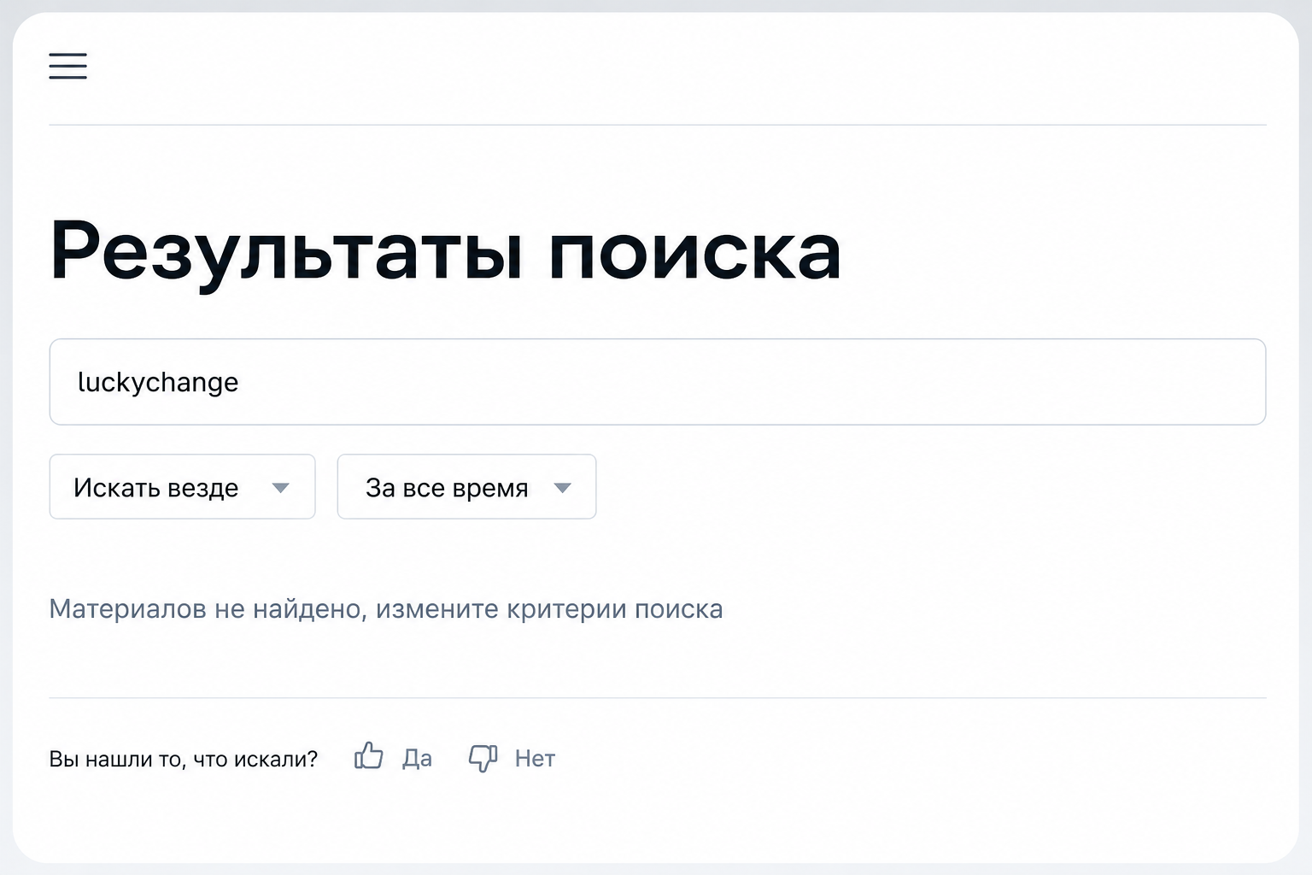Open the 'За все время' dropdown

pyautogui.click(x=466, y=487)
